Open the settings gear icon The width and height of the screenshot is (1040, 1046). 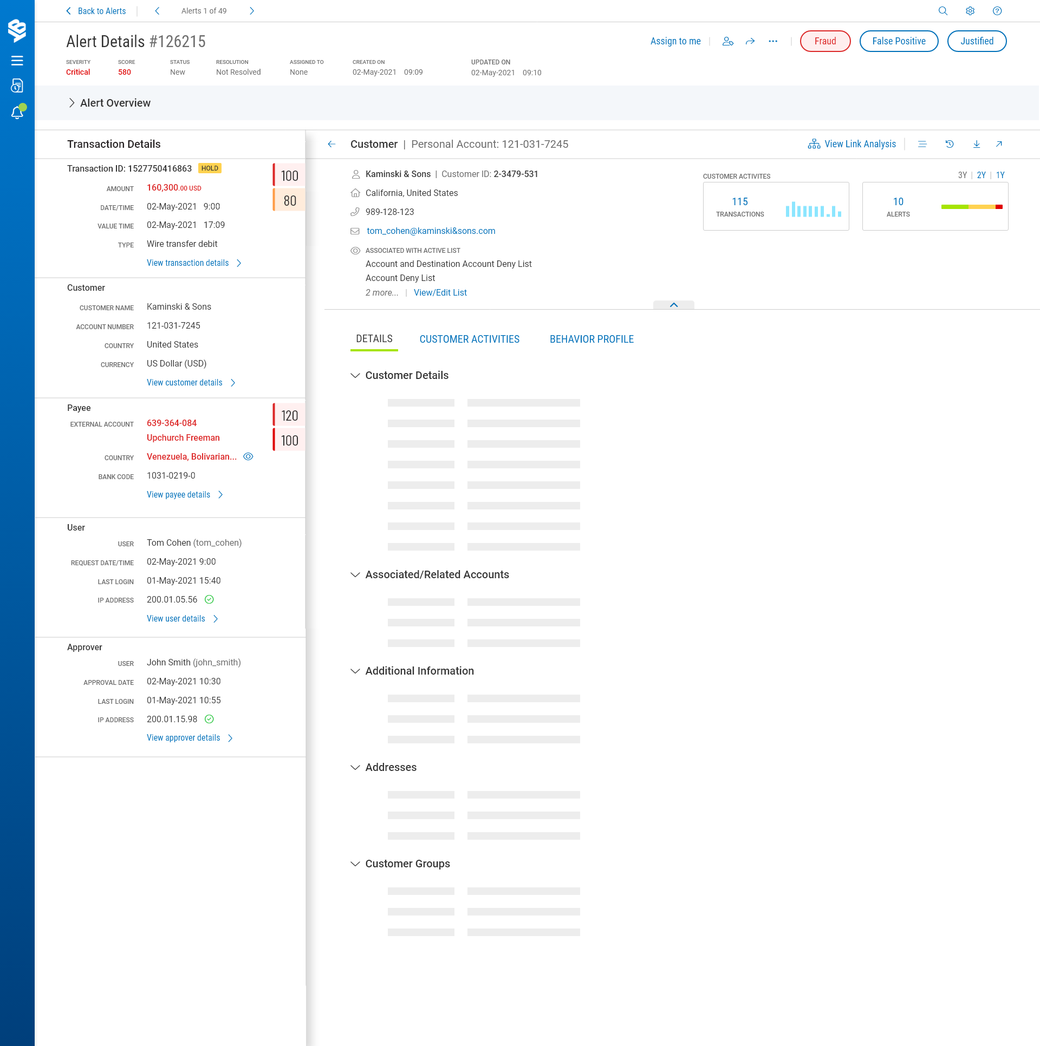click(x=970, y=11)
